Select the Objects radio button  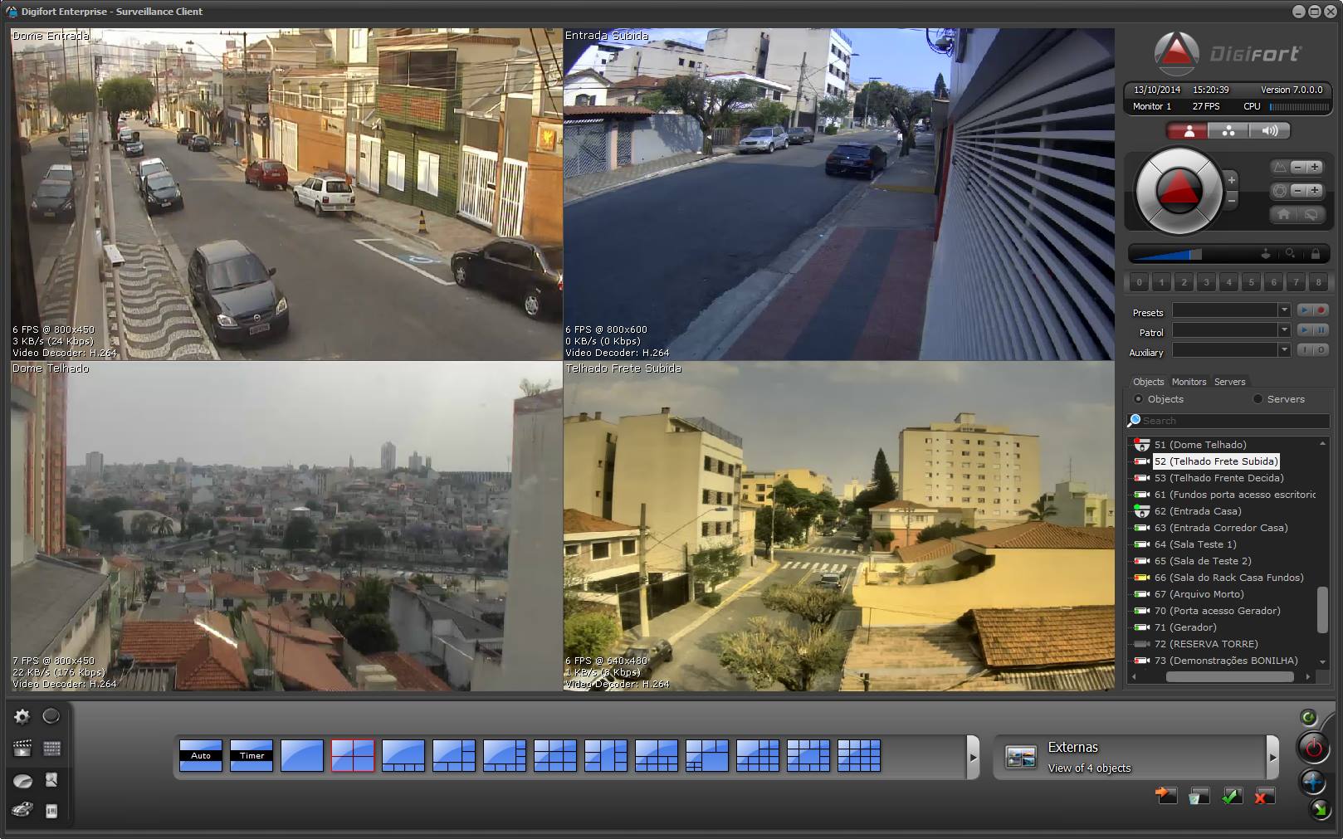tap(1139, 399)
